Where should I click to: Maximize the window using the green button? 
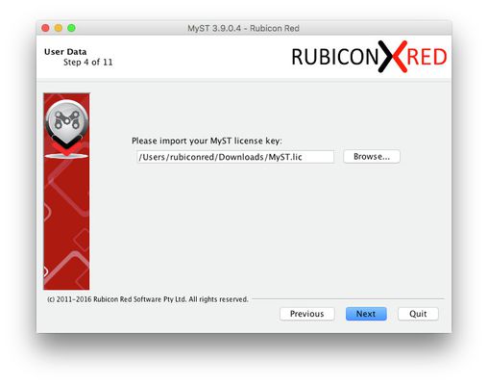pyautogui.click(x=71, y=28)
